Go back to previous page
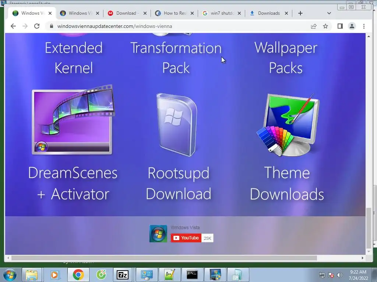The image size is (377, 282). point(13,26)
